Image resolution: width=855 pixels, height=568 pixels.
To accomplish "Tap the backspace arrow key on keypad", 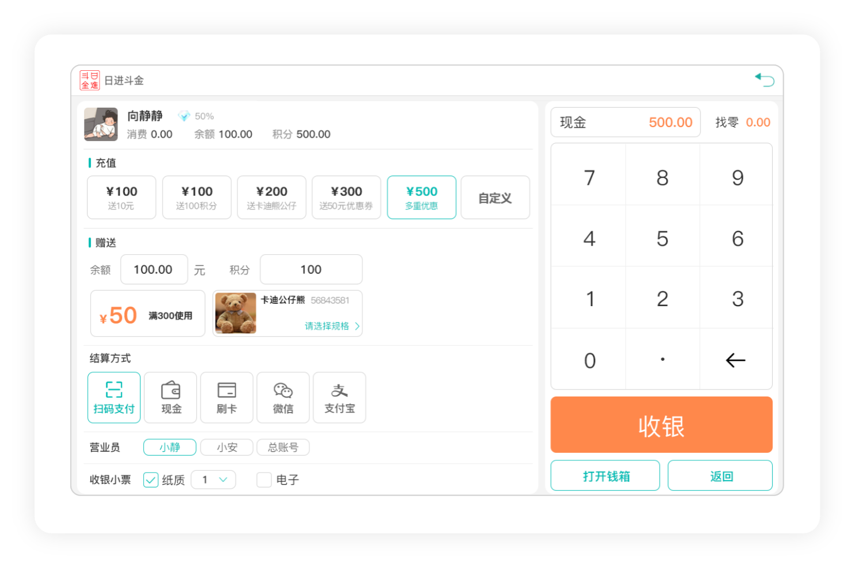I will [736, 360].
